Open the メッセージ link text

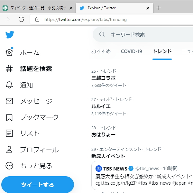pyautogui.click(x=36, y=101)
